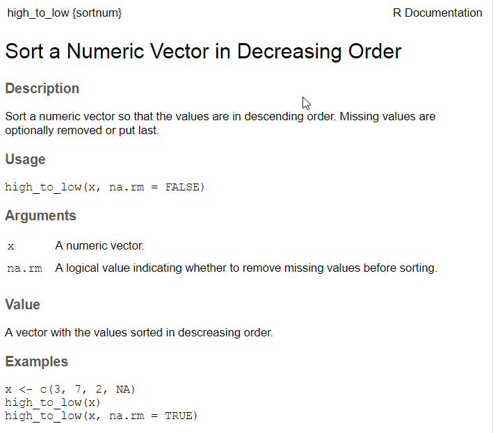Select the Usage section heading

25,159
